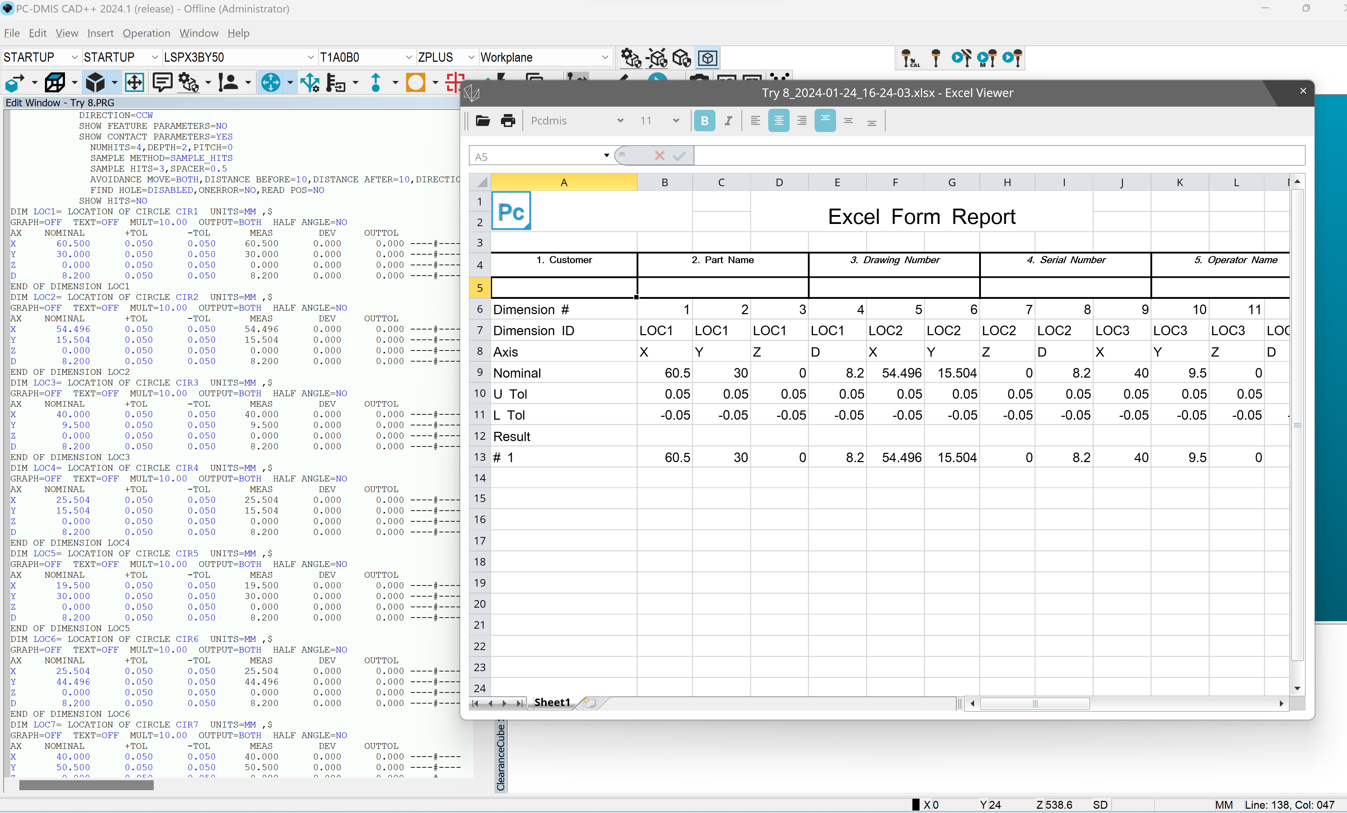Open the Help menu
1347x813 pixels.
coord(238,33)
